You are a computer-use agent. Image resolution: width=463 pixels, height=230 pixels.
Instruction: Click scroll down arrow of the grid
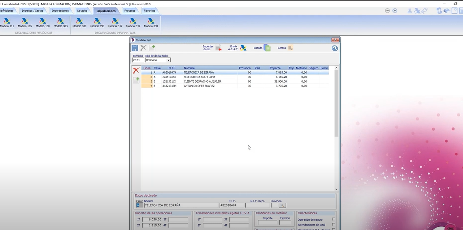[x=336, y=190]
